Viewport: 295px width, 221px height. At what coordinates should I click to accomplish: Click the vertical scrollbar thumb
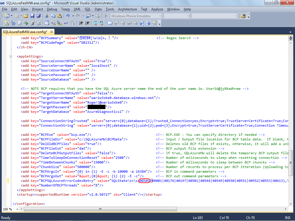tap(291, 163)
